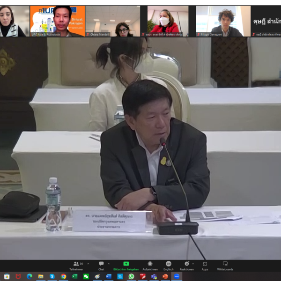Open Whiteboards

(x=225, y=266)
